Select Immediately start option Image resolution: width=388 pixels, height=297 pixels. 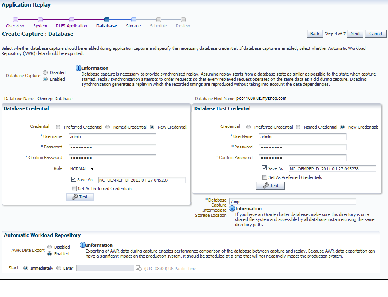pos(26,268)
